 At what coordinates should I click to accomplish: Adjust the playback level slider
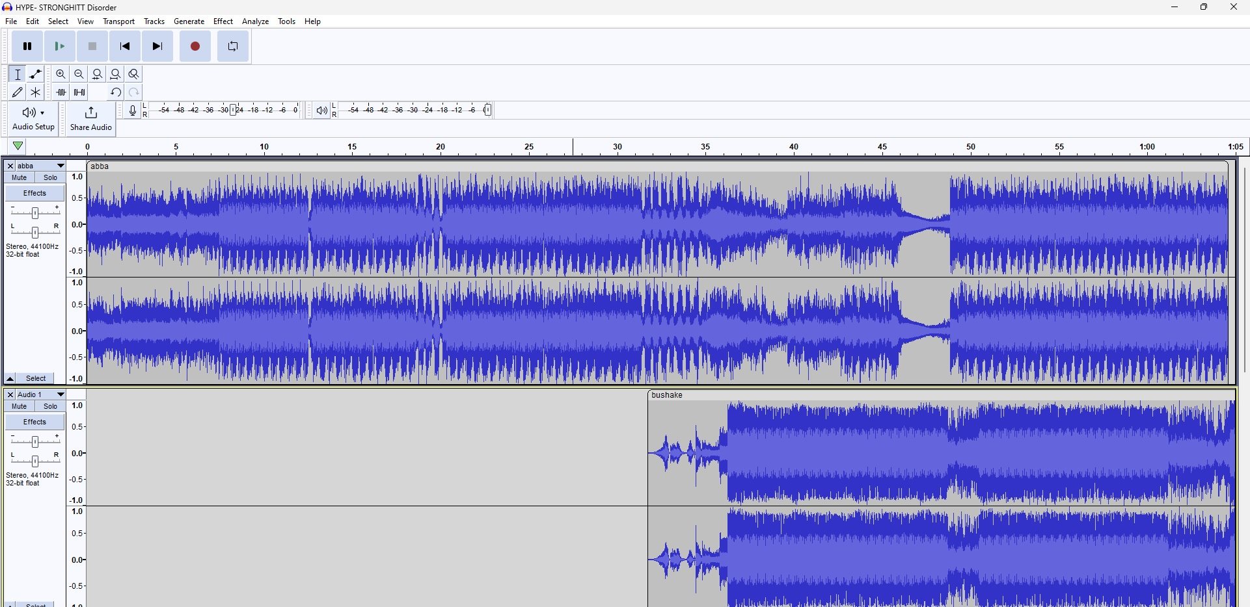coord(488,110)
